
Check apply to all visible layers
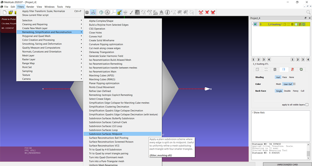[307, 104]
